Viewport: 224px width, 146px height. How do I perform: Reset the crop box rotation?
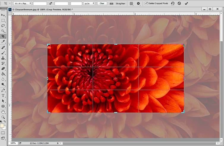[x=173, y=3]
